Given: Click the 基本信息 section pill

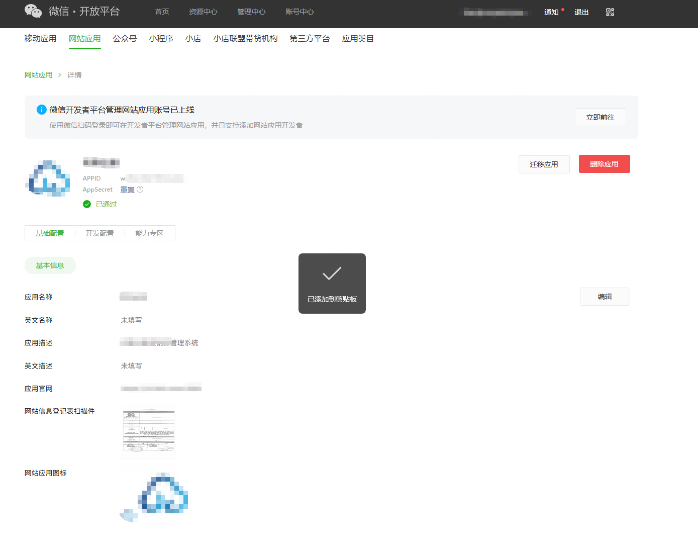Looking at the screenshot, I should [x=50, y=265].
